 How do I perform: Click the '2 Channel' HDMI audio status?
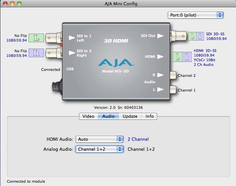(x=138, y=139)
